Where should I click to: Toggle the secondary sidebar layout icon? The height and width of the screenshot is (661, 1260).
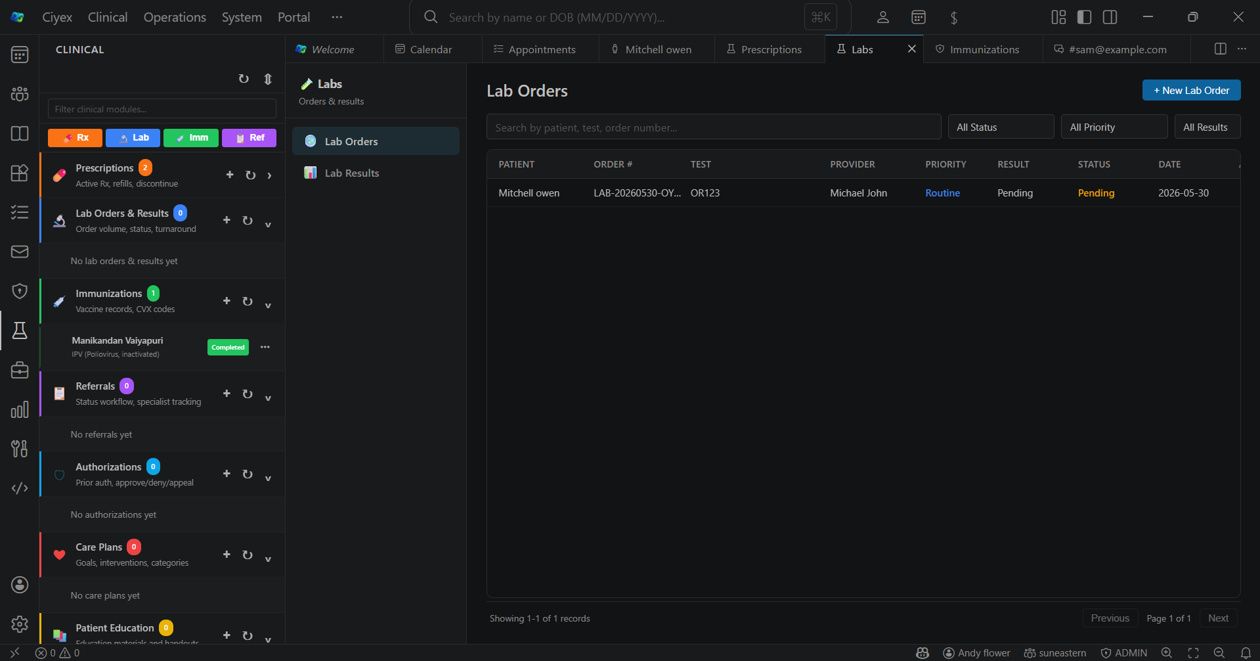click(x=1110, y=17)
